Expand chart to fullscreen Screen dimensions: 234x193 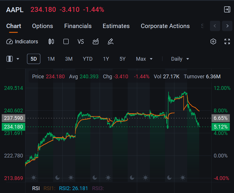pos(227,42)
